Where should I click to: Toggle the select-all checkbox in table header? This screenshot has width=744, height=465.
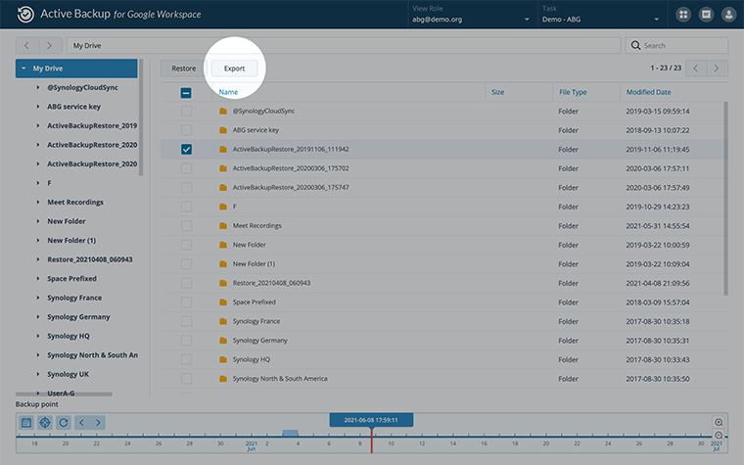(186, 93)
